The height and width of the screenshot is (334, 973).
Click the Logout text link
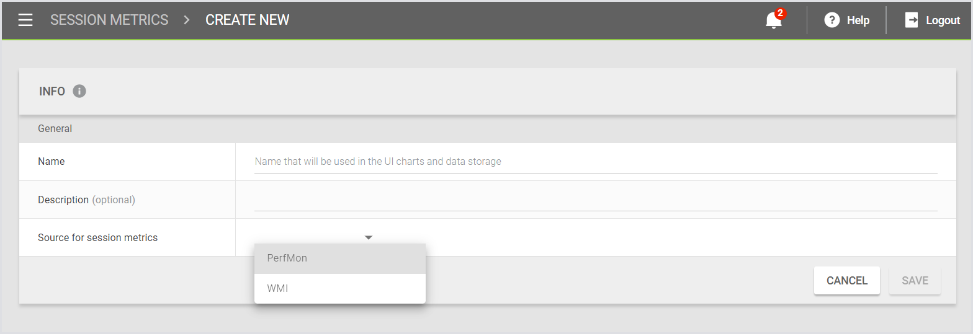pyautogui.click(x=943, y=20)
